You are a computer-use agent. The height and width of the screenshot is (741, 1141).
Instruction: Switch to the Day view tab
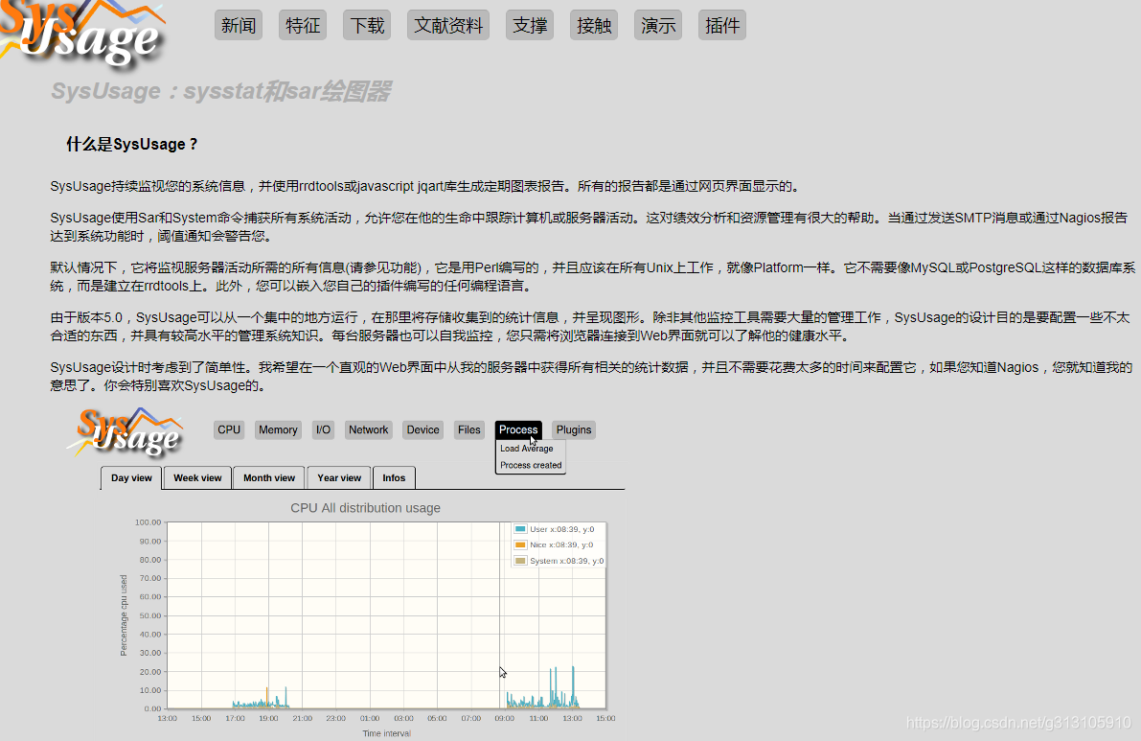pos(131,478)
